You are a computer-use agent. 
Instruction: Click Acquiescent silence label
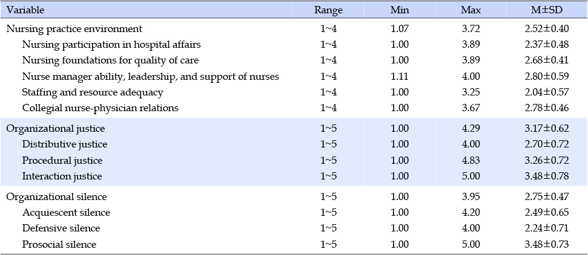click(x=66, y=213)
